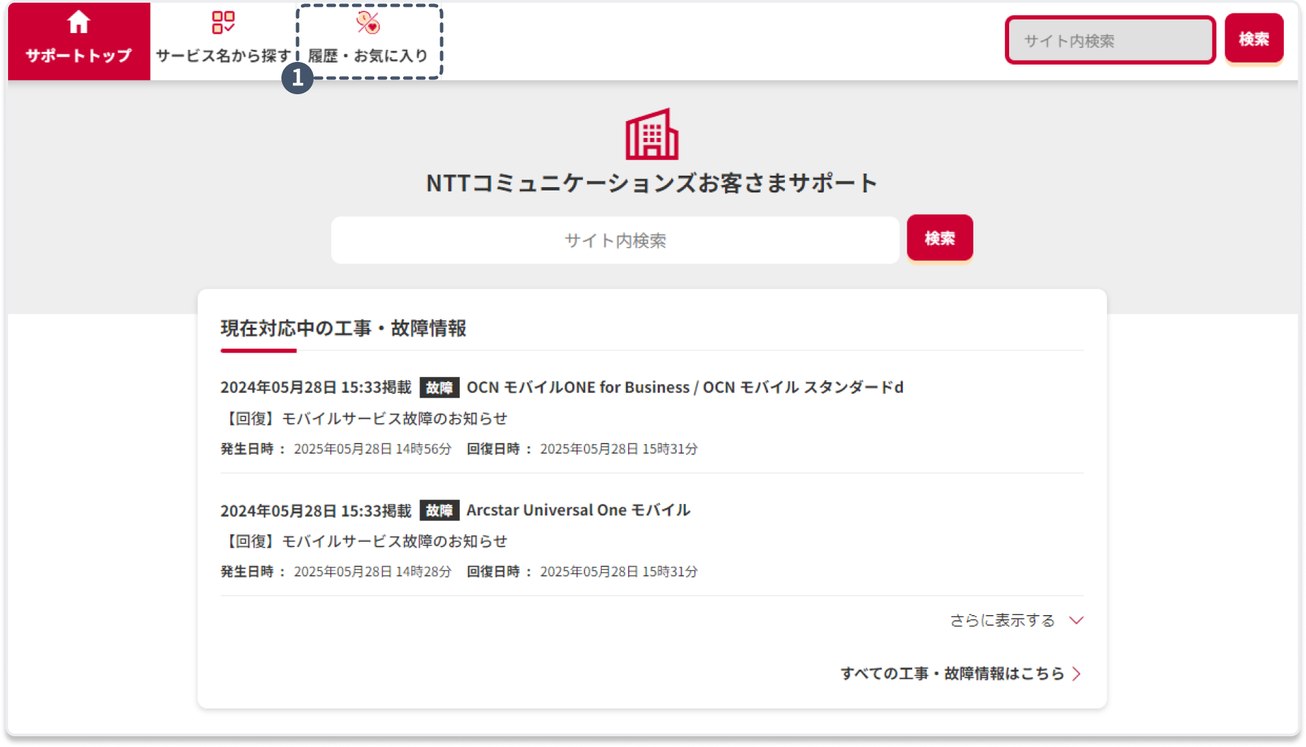
Task: Click 発生日時 2025年05月28日 14時56分 text
Action: tap(336, 449)
